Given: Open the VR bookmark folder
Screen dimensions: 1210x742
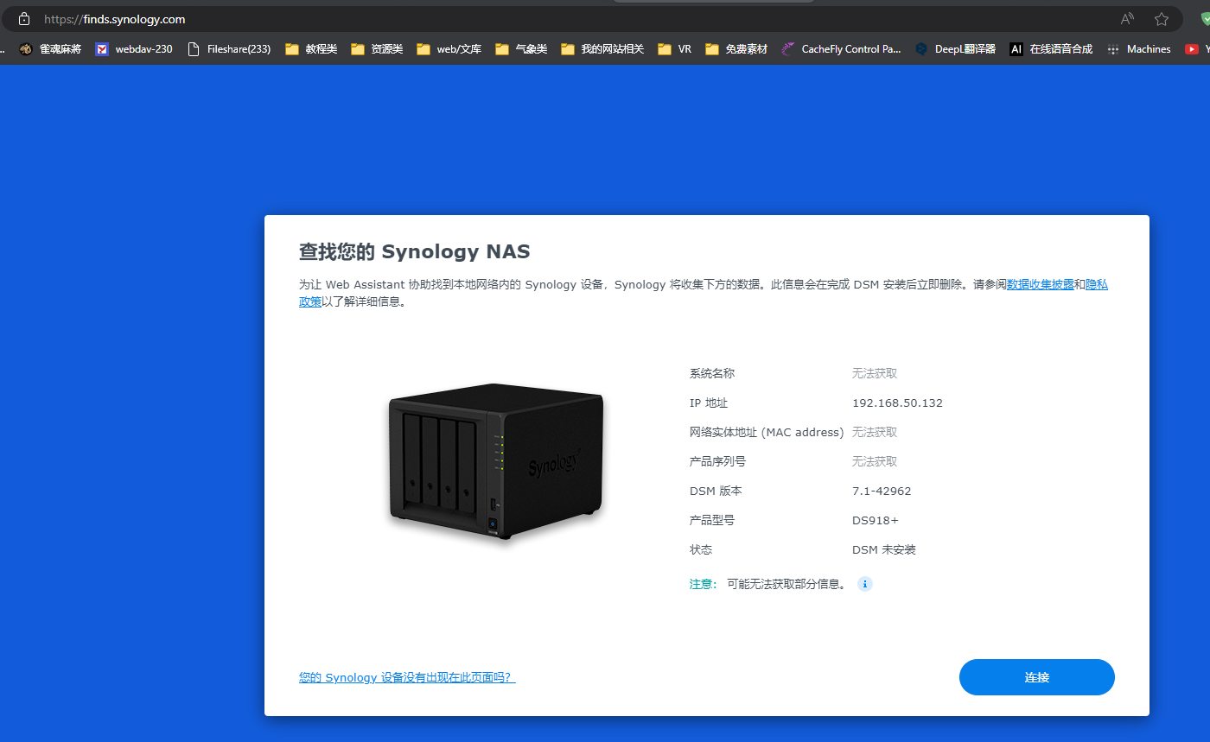Looking at the screenshot, I should click(x=674, y=49).
